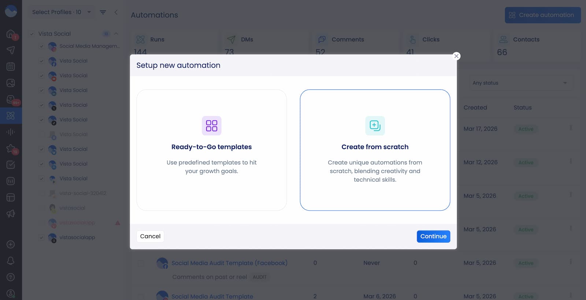Open the Reports chart sidebar icon

tap(11, 181)
